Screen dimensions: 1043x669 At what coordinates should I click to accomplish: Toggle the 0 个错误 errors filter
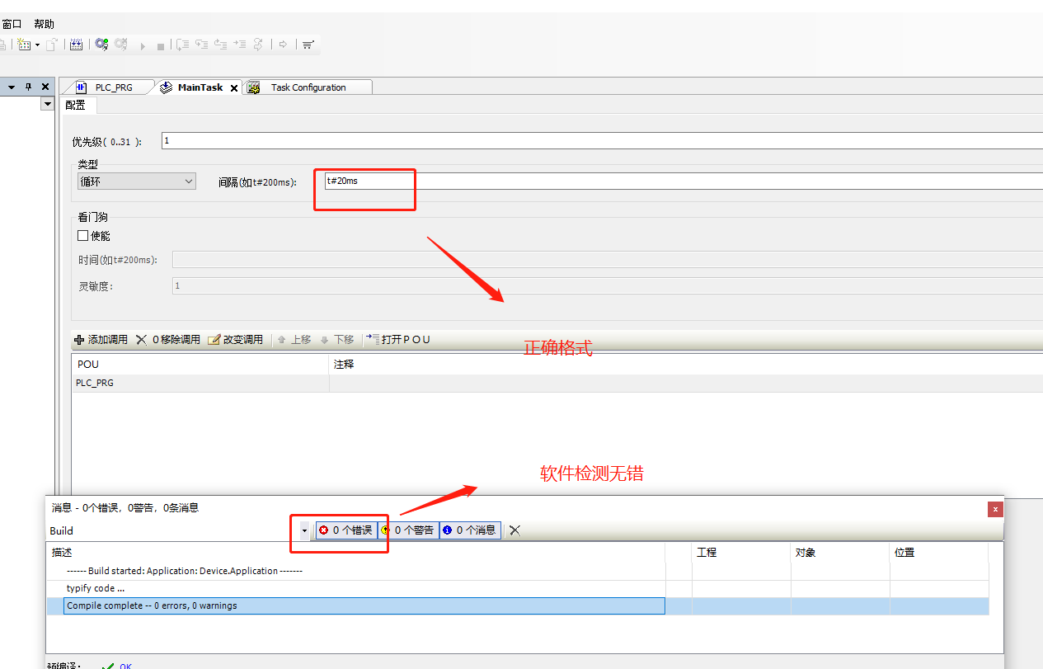(x=346, y=530)
